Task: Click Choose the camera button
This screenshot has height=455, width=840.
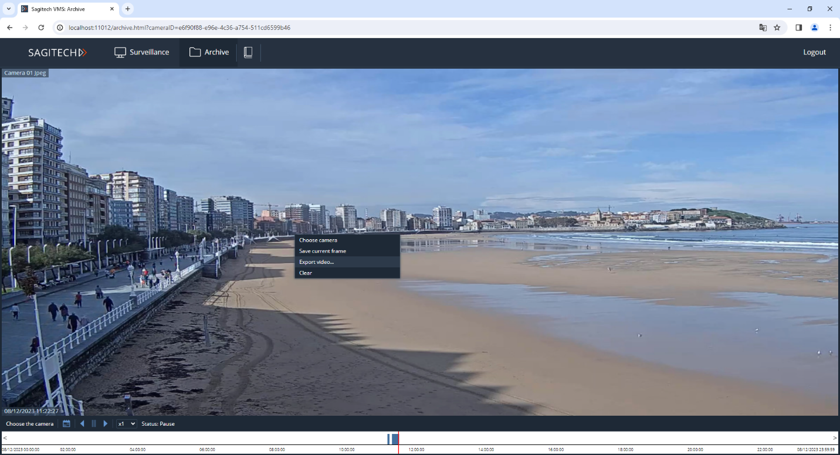Action: (29, 423)
